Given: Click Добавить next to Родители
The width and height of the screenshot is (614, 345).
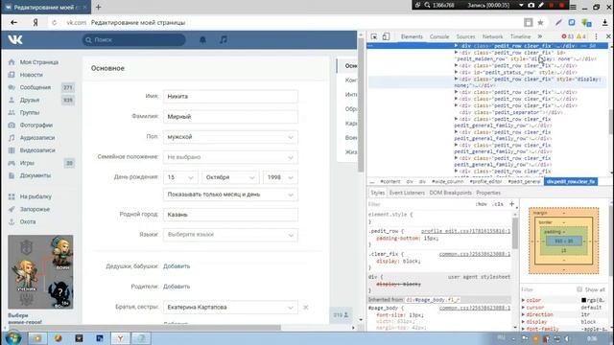Looking at the screenshot, I should coord(177,287).
